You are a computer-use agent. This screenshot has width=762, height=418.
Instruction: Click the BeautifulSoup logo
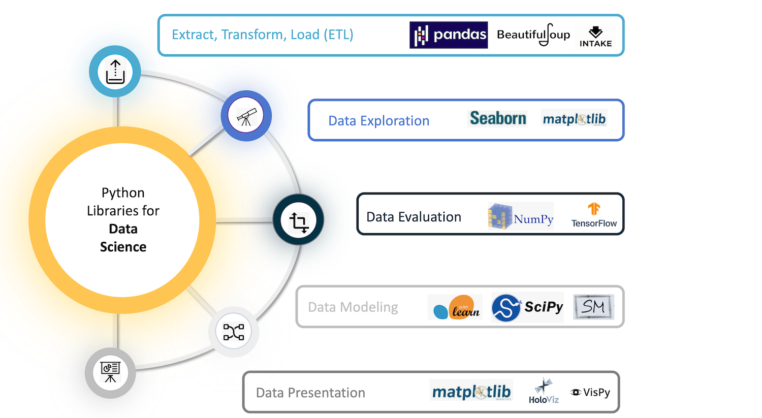(x=533, y=35)
